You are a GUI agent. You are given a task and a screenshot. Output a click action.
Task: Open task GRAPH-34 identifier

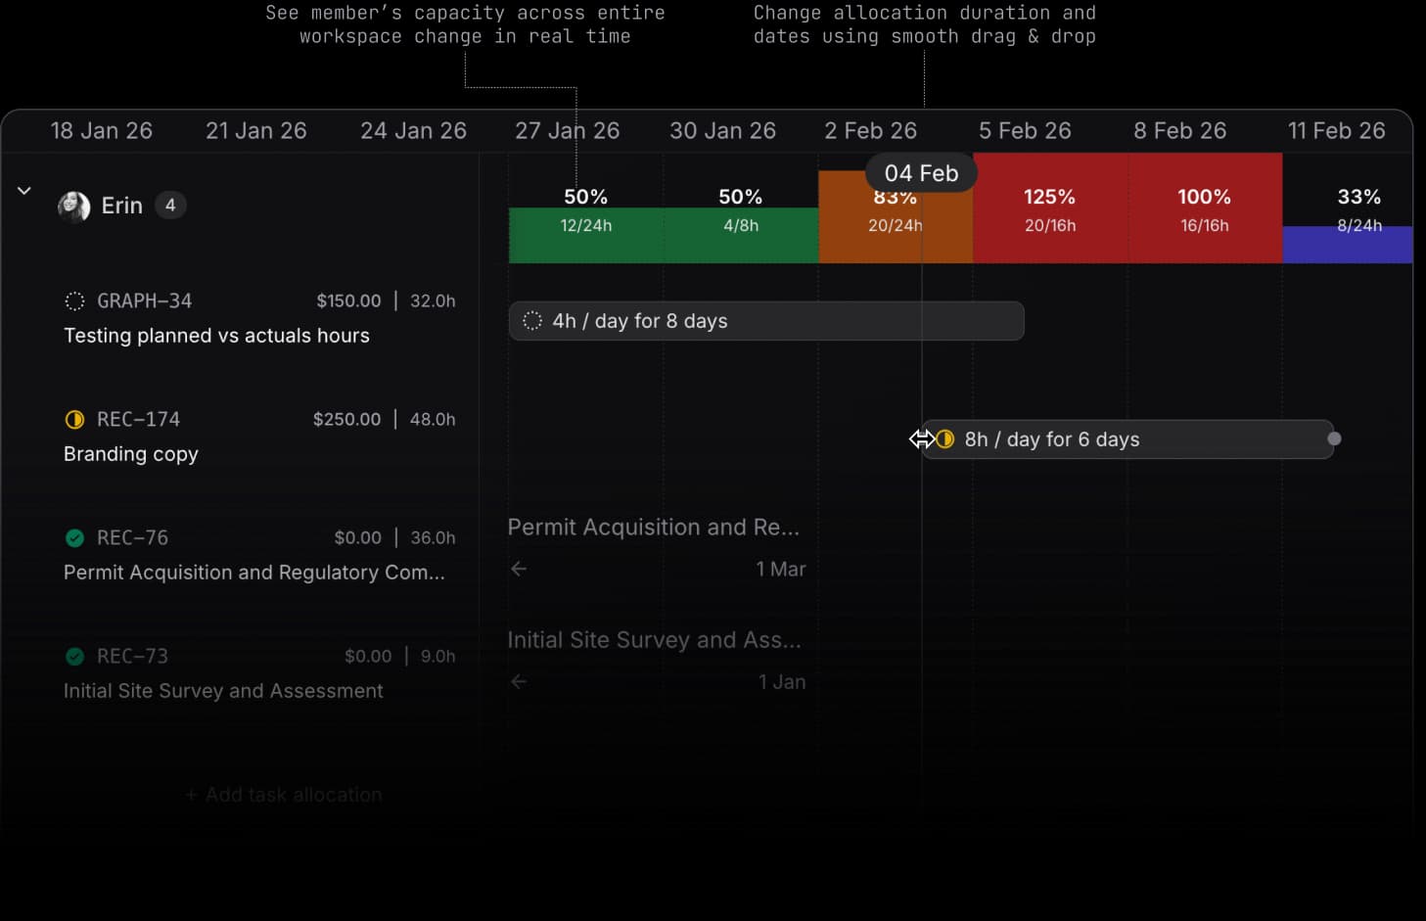[x=145, y=301]
